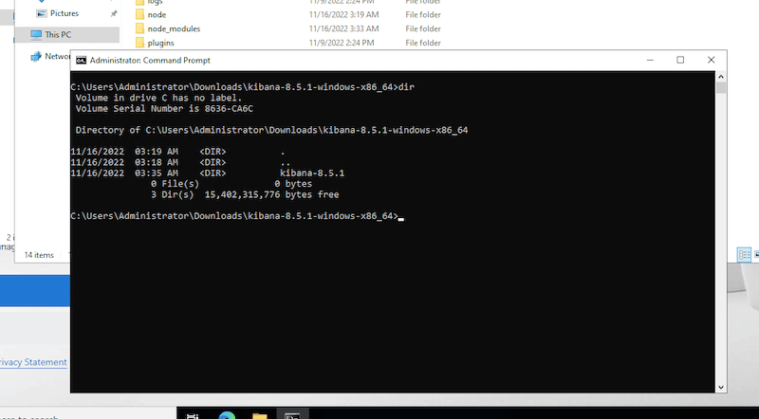
Task: Open Task View from the taskbar
Action: pos(193,415)
